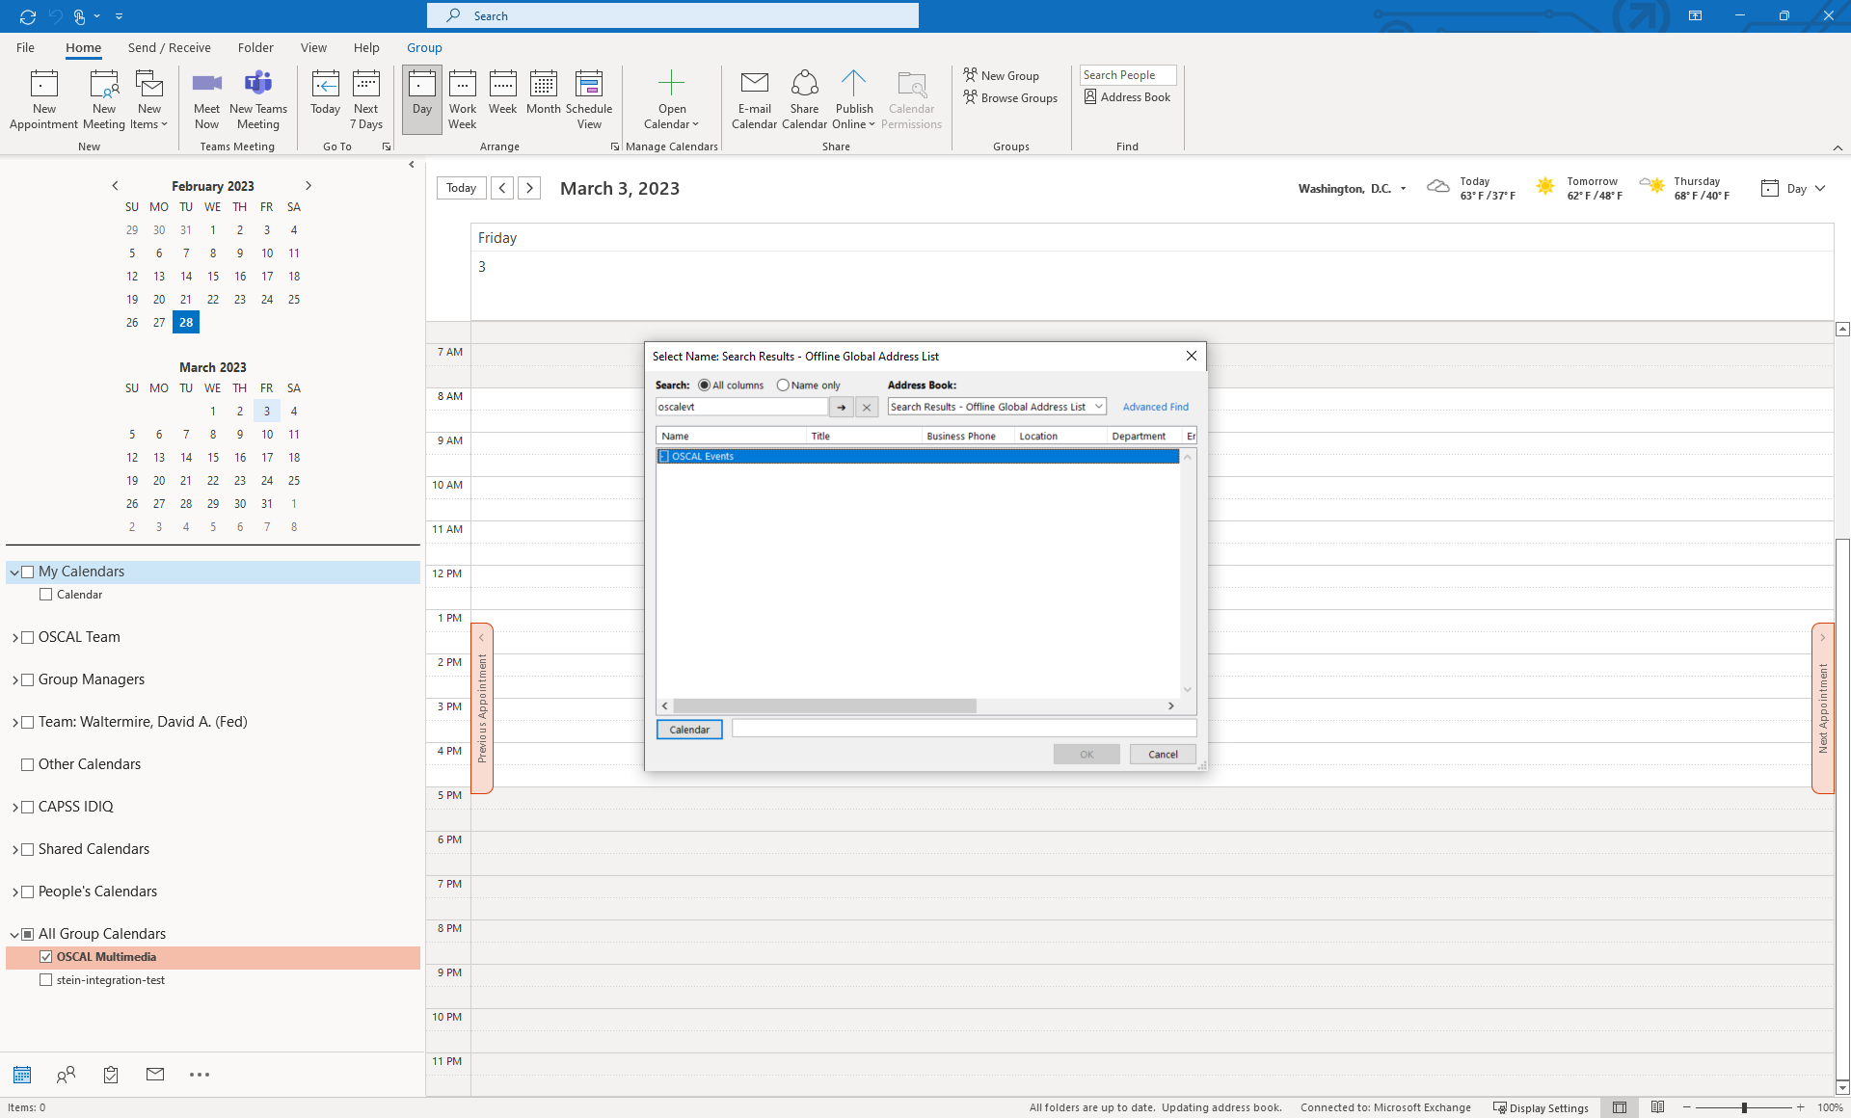Click the Search People input field
The image size is (1851, 1118).
tap(1127, 75)
